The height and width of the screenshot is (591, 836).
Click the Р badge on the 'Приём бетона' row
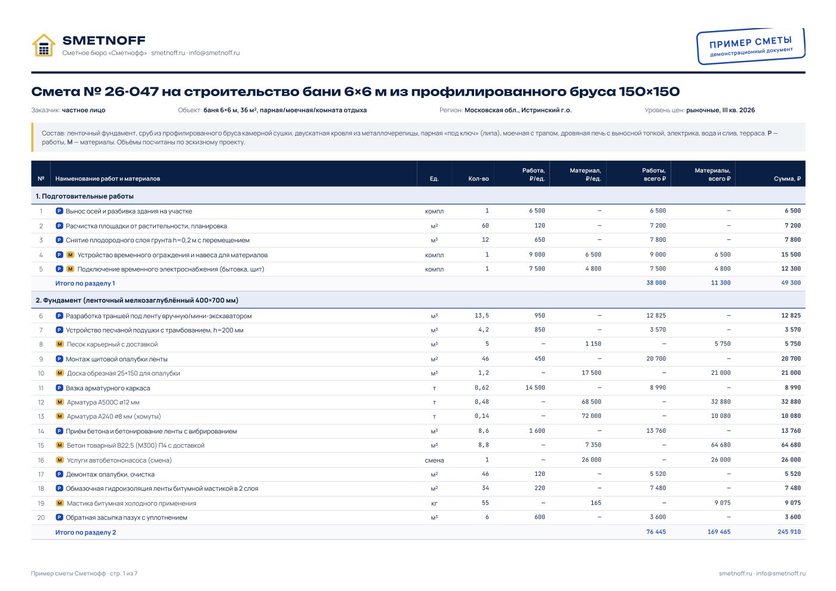pyautogui.click(x=59, y=431)
